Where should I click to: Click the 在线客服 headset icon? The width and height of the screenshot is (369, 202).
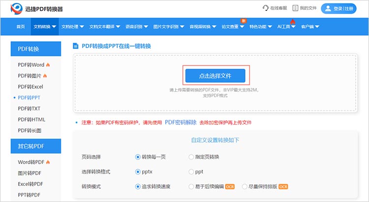(x=266, y=8)
